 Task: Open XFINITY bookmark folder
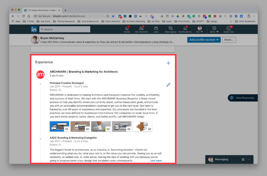coord(198,21)
